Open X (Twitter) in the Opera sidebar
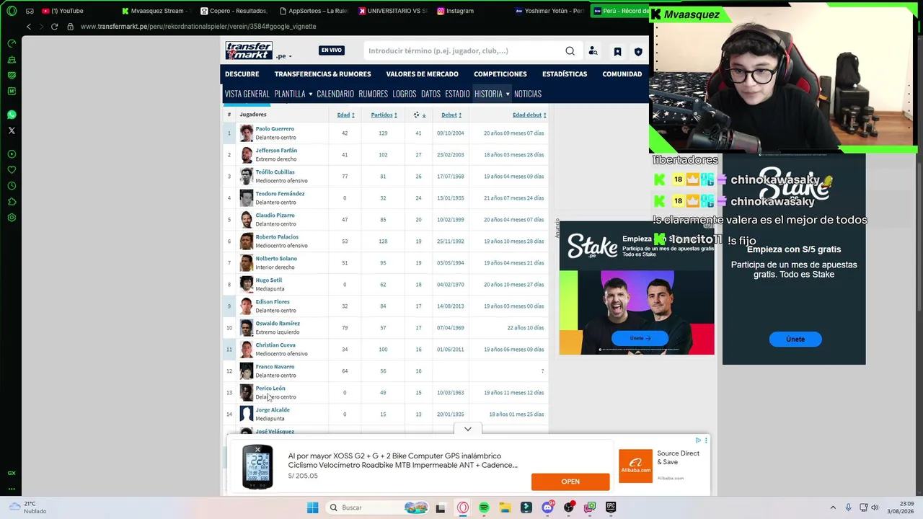 [12, 130]
